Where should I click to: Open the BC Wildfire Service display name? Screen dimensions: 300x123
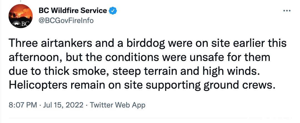point(73,11)
